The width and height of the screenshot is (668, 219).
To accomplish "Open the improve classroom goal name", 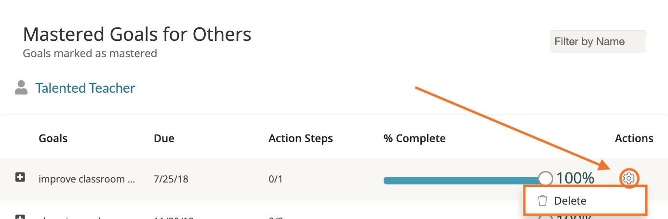I will tap(87, 179).
